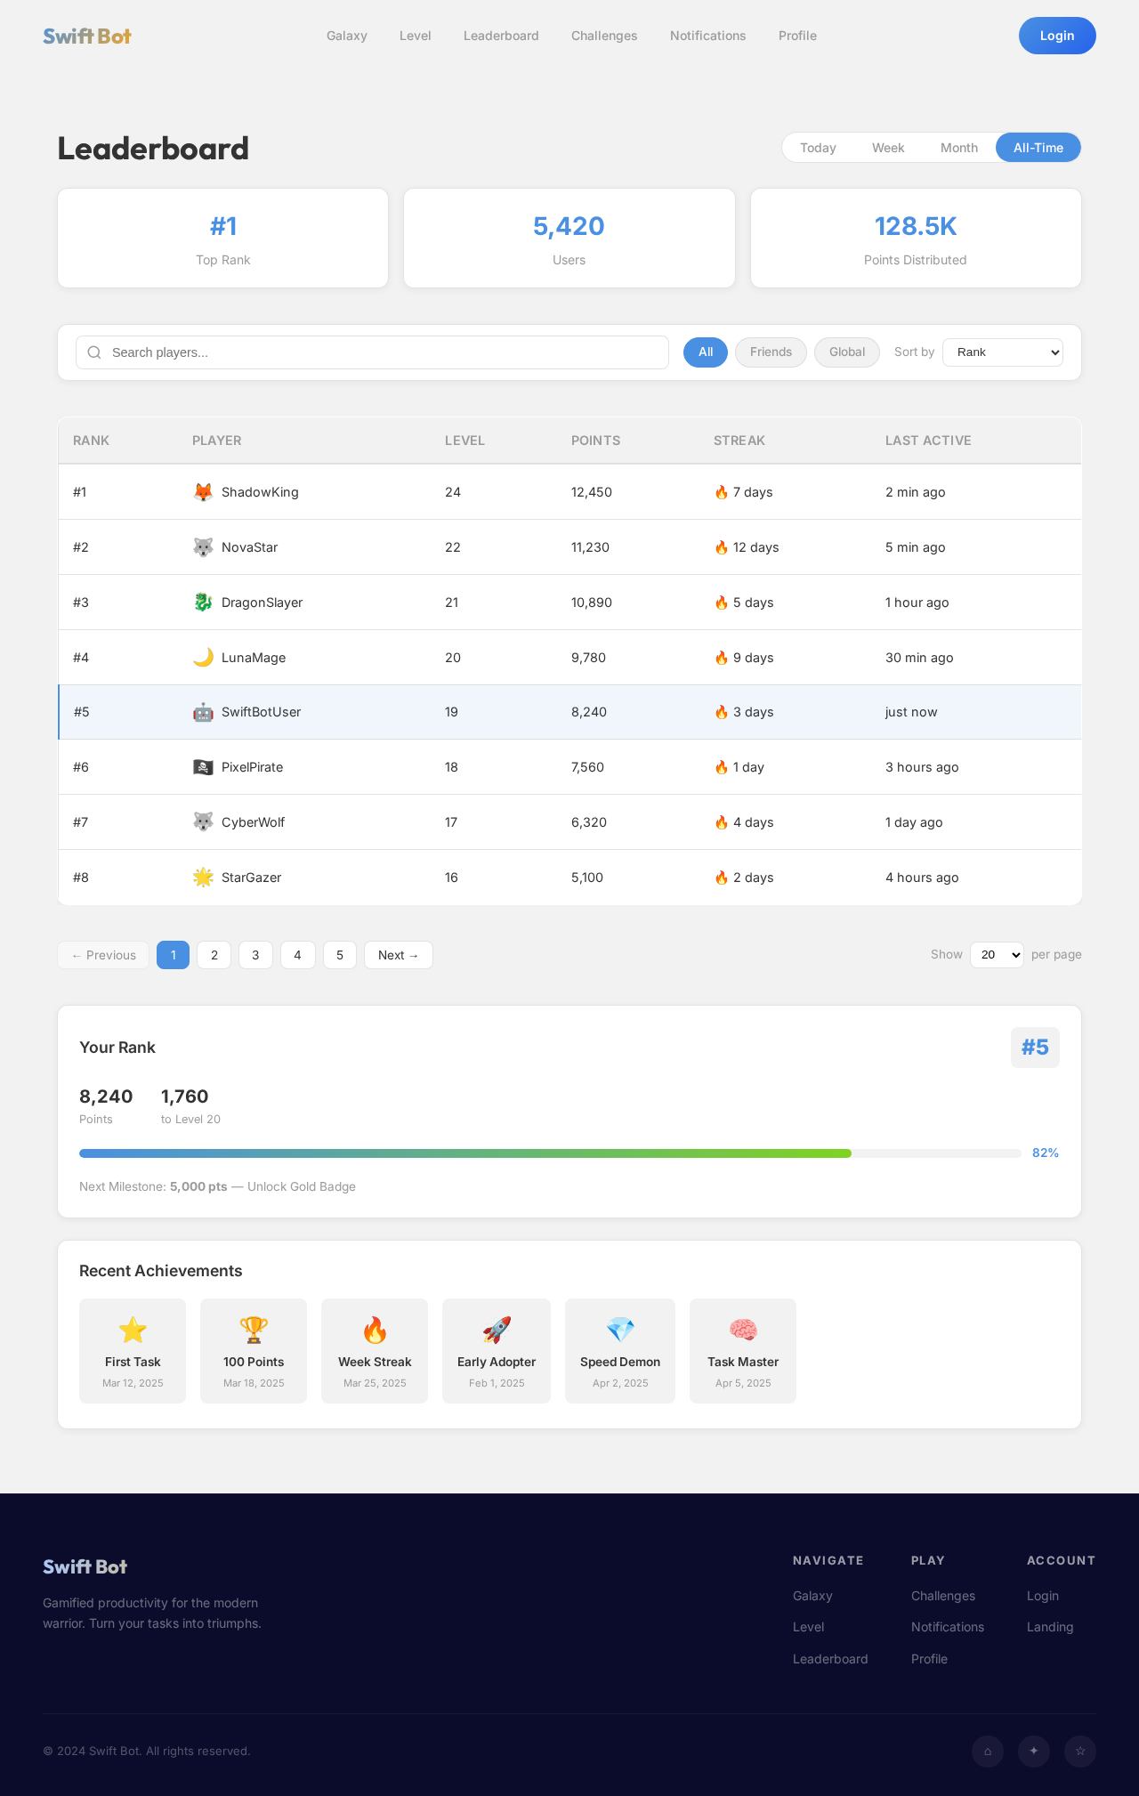Click the flame icon in NovaStar's streak

722,547
